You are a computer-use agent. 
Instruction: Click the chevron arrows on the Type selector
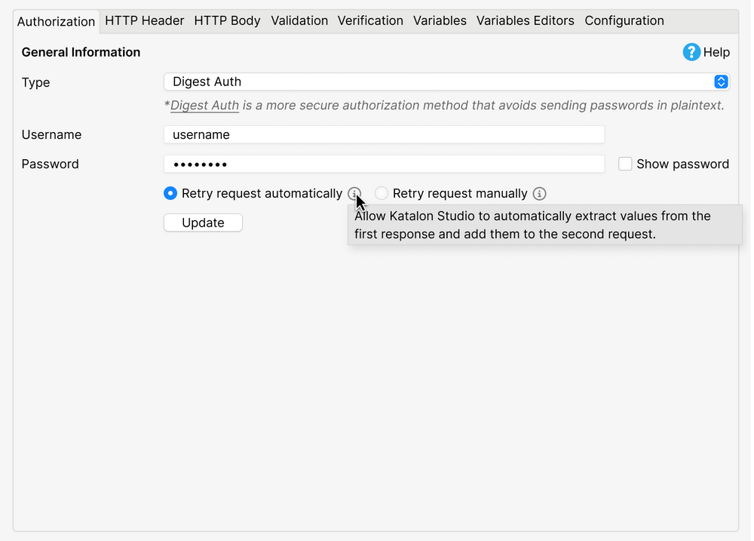pos(721,81)
